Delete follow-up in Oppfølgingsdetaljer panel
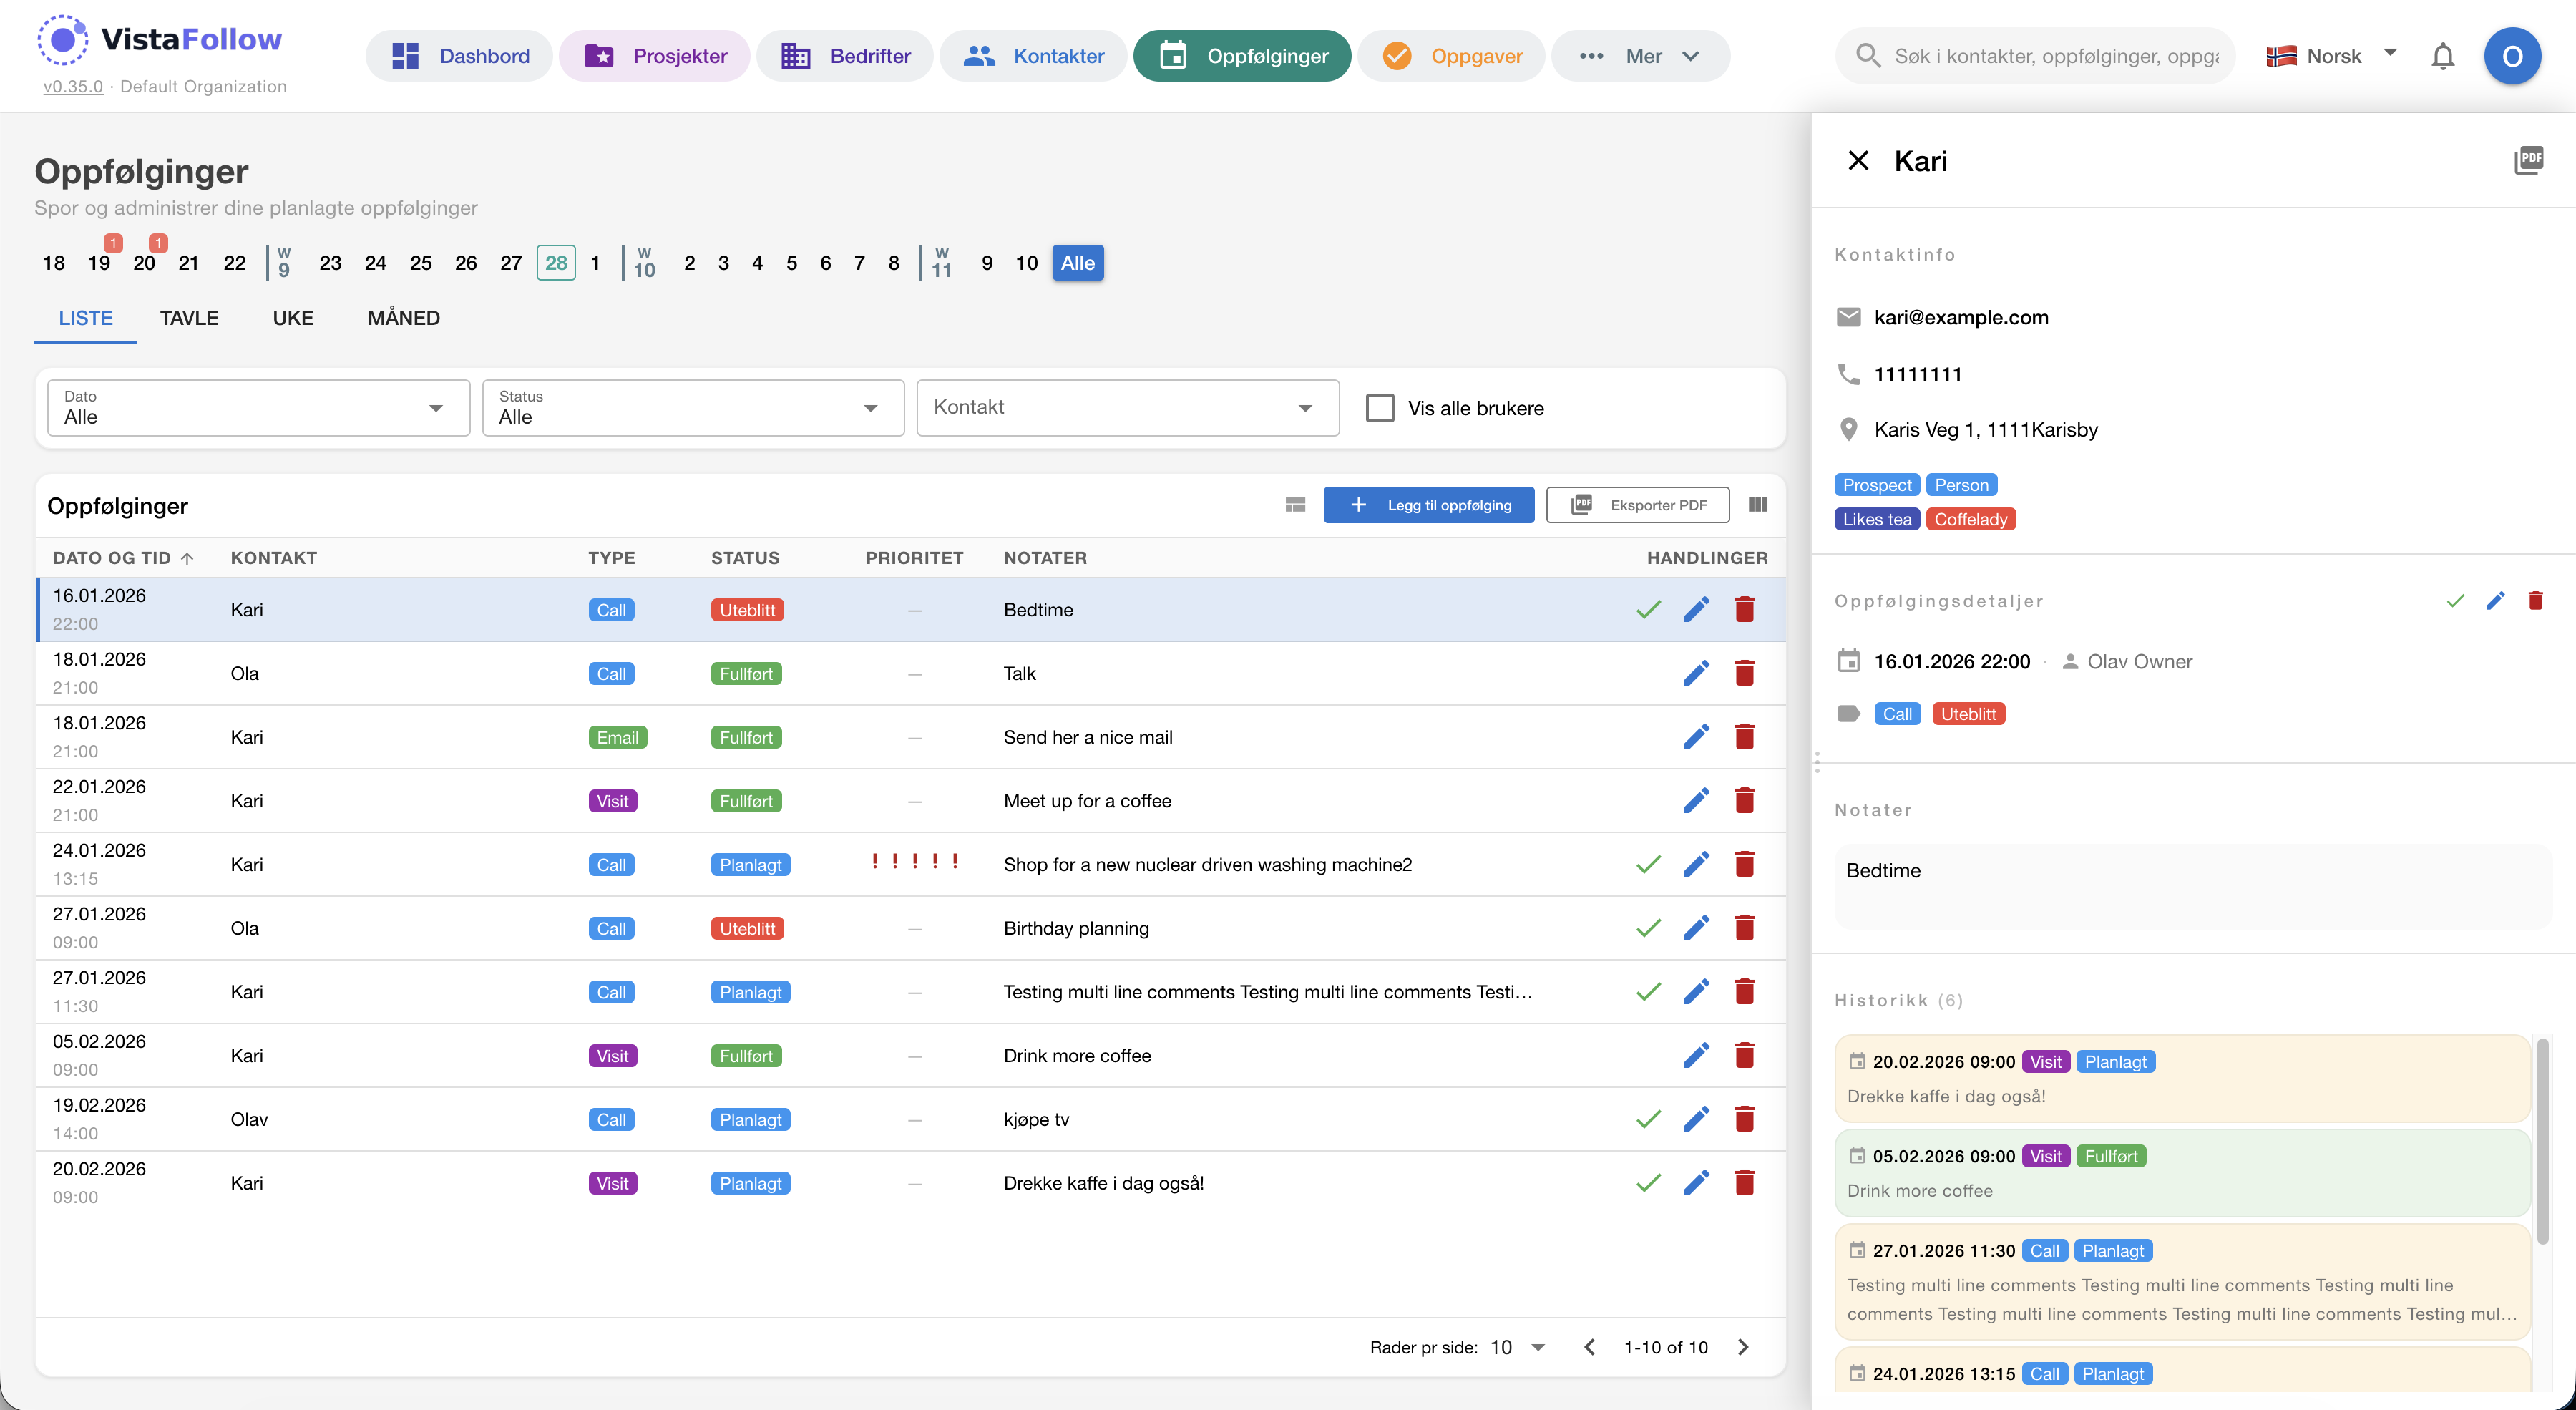This screenshot has width=2576, height=1410. point(2535,601)
